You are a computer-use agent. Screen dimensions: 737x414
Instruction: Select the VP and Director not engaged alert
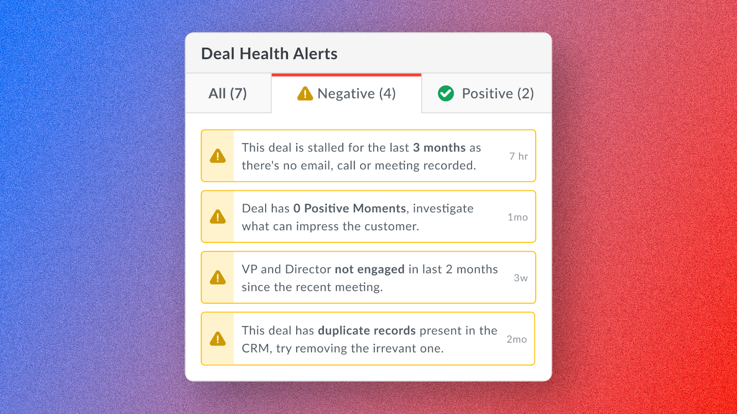point(369,278)
